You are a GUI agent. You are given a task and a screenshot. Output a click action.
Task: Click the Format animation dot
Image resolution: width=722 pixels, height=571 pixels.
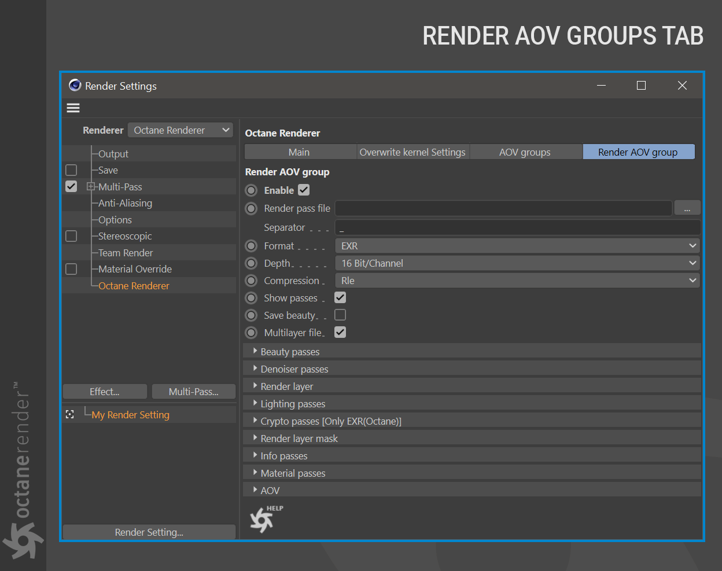point(251,246)
